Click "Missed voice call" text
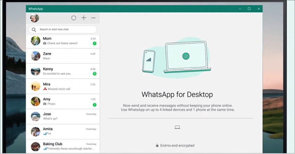295x154 pixels. coord(59,89)
